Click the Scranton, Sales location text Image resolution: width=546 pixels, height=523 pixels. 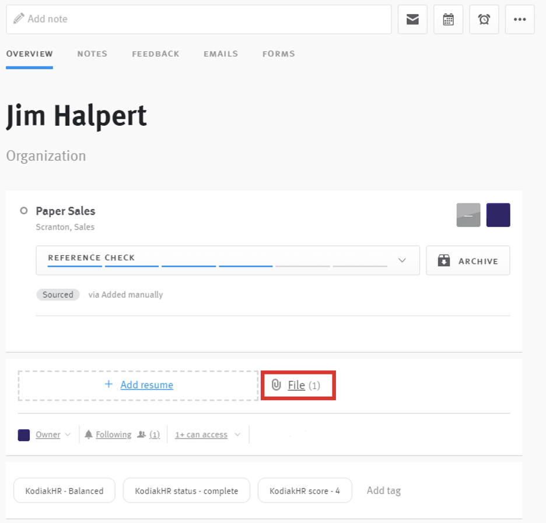[x=65, y=227]
